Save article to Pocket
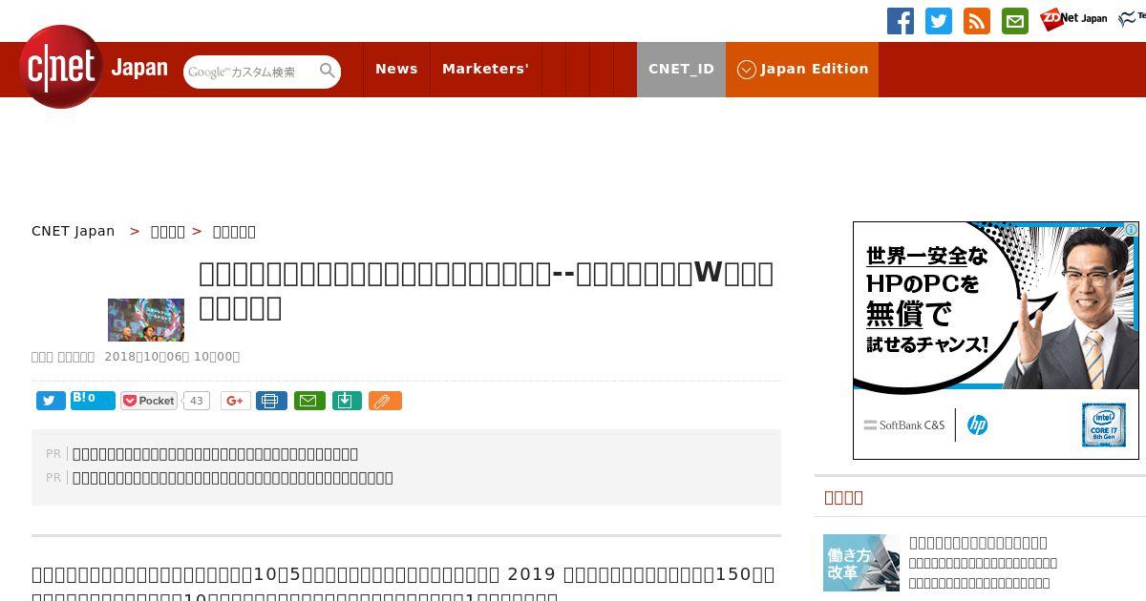 tap(149, 401)
